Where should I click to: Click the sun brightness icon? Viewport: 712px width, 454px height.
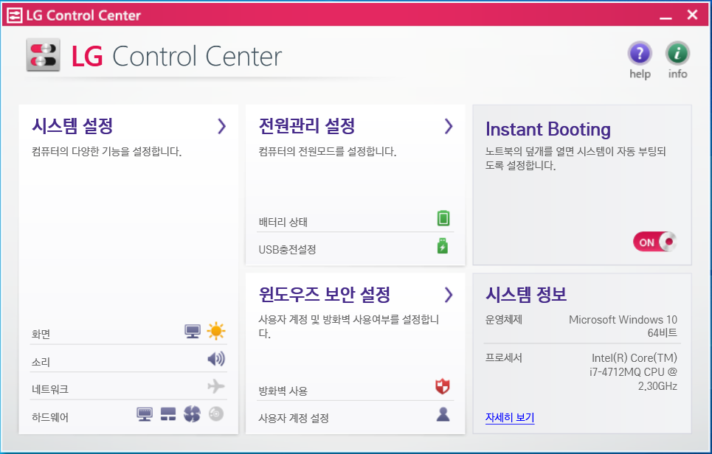tap(216, 331)
